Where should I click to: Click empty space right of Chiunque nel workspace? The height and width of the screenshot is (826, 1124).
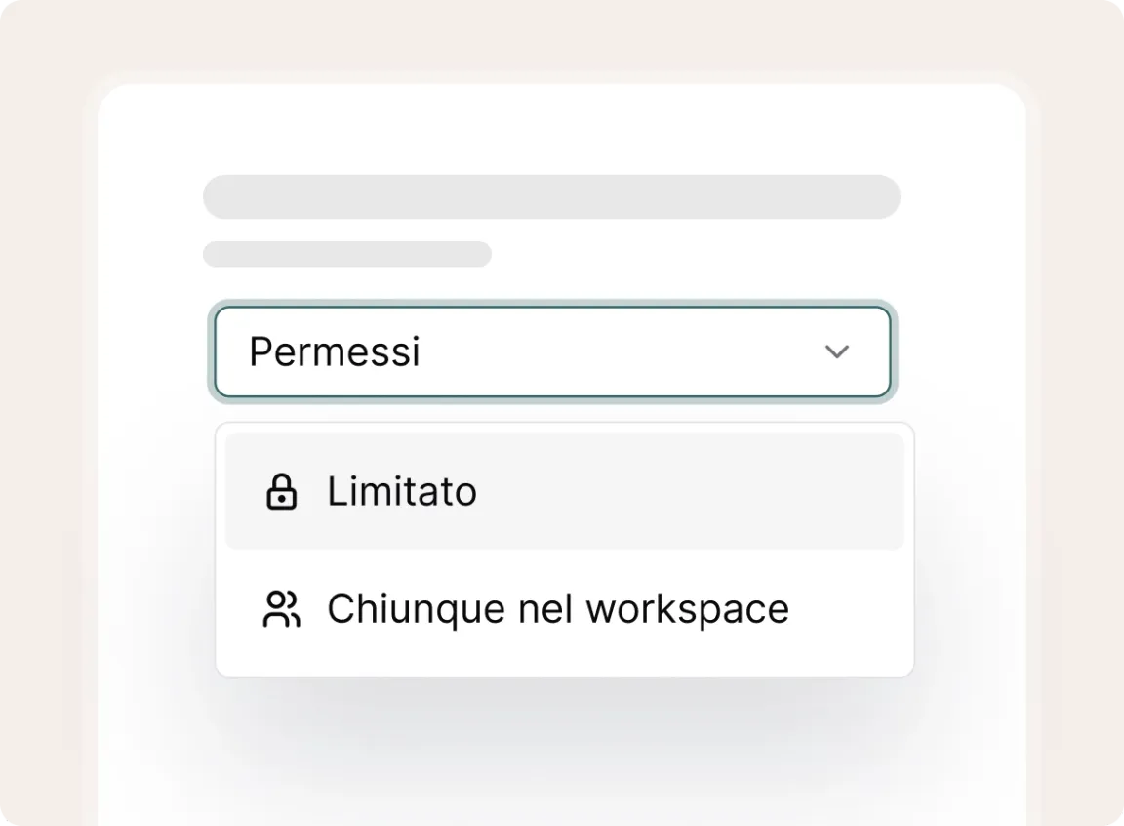point(849,609)
